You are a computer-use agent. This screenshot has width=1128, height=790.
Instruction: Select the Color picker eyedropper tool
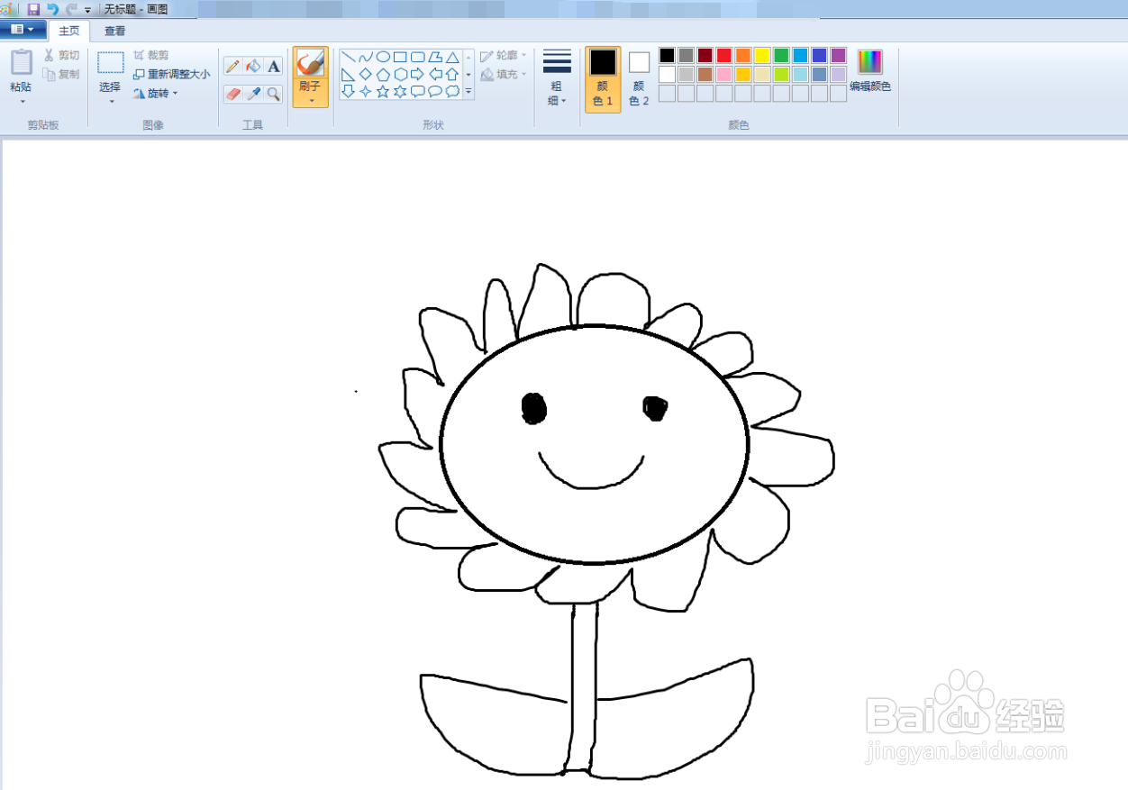click(253, 94)
